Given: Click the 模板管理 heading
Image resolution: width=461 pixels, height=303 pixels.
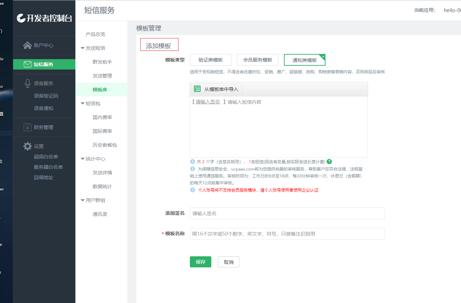Looking at the screenshot, I should 149,28.
